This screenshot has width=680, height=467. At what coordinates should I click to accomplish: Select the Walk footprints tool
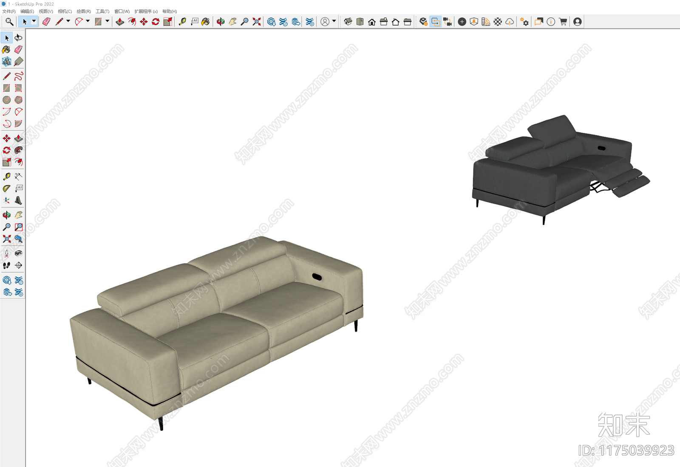click(6, 265)
